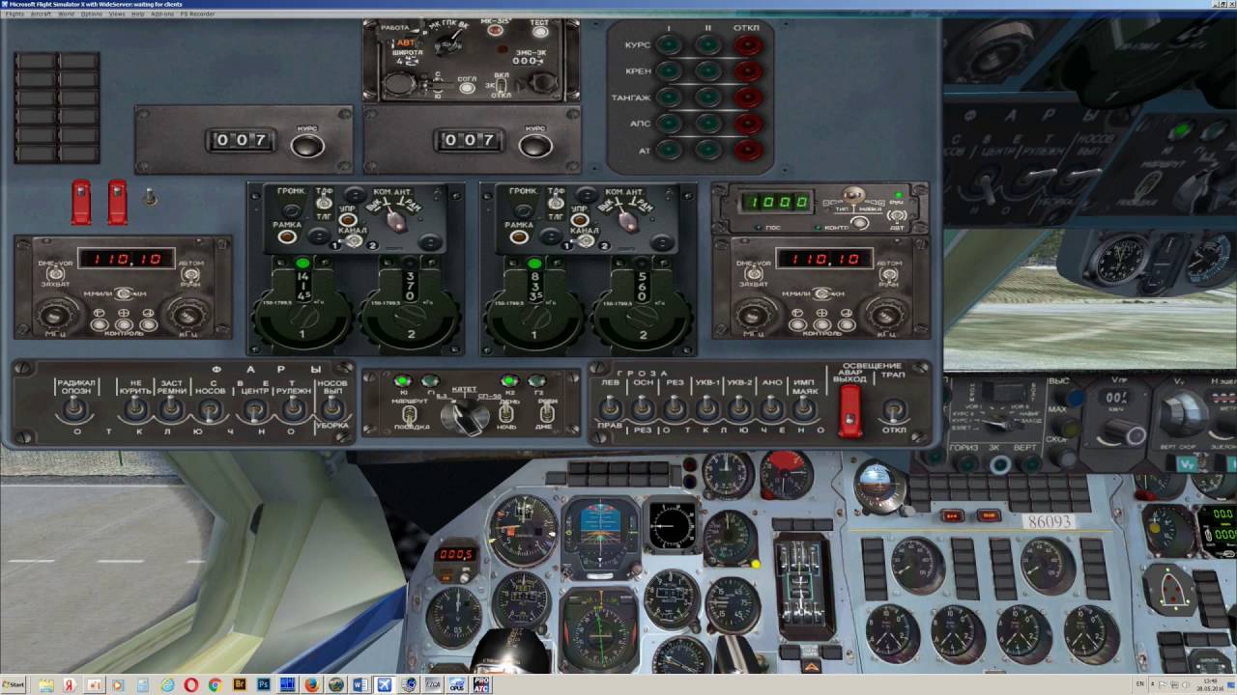The width and height of the screenshot is (1237, 695).
Task: Open the Flights menu
Action: [x=14, y=14]
